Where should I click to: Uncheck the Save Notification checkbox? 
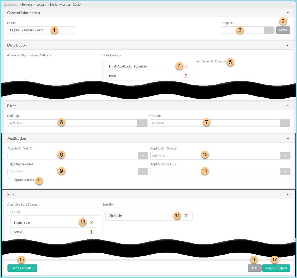click(198, 61)
